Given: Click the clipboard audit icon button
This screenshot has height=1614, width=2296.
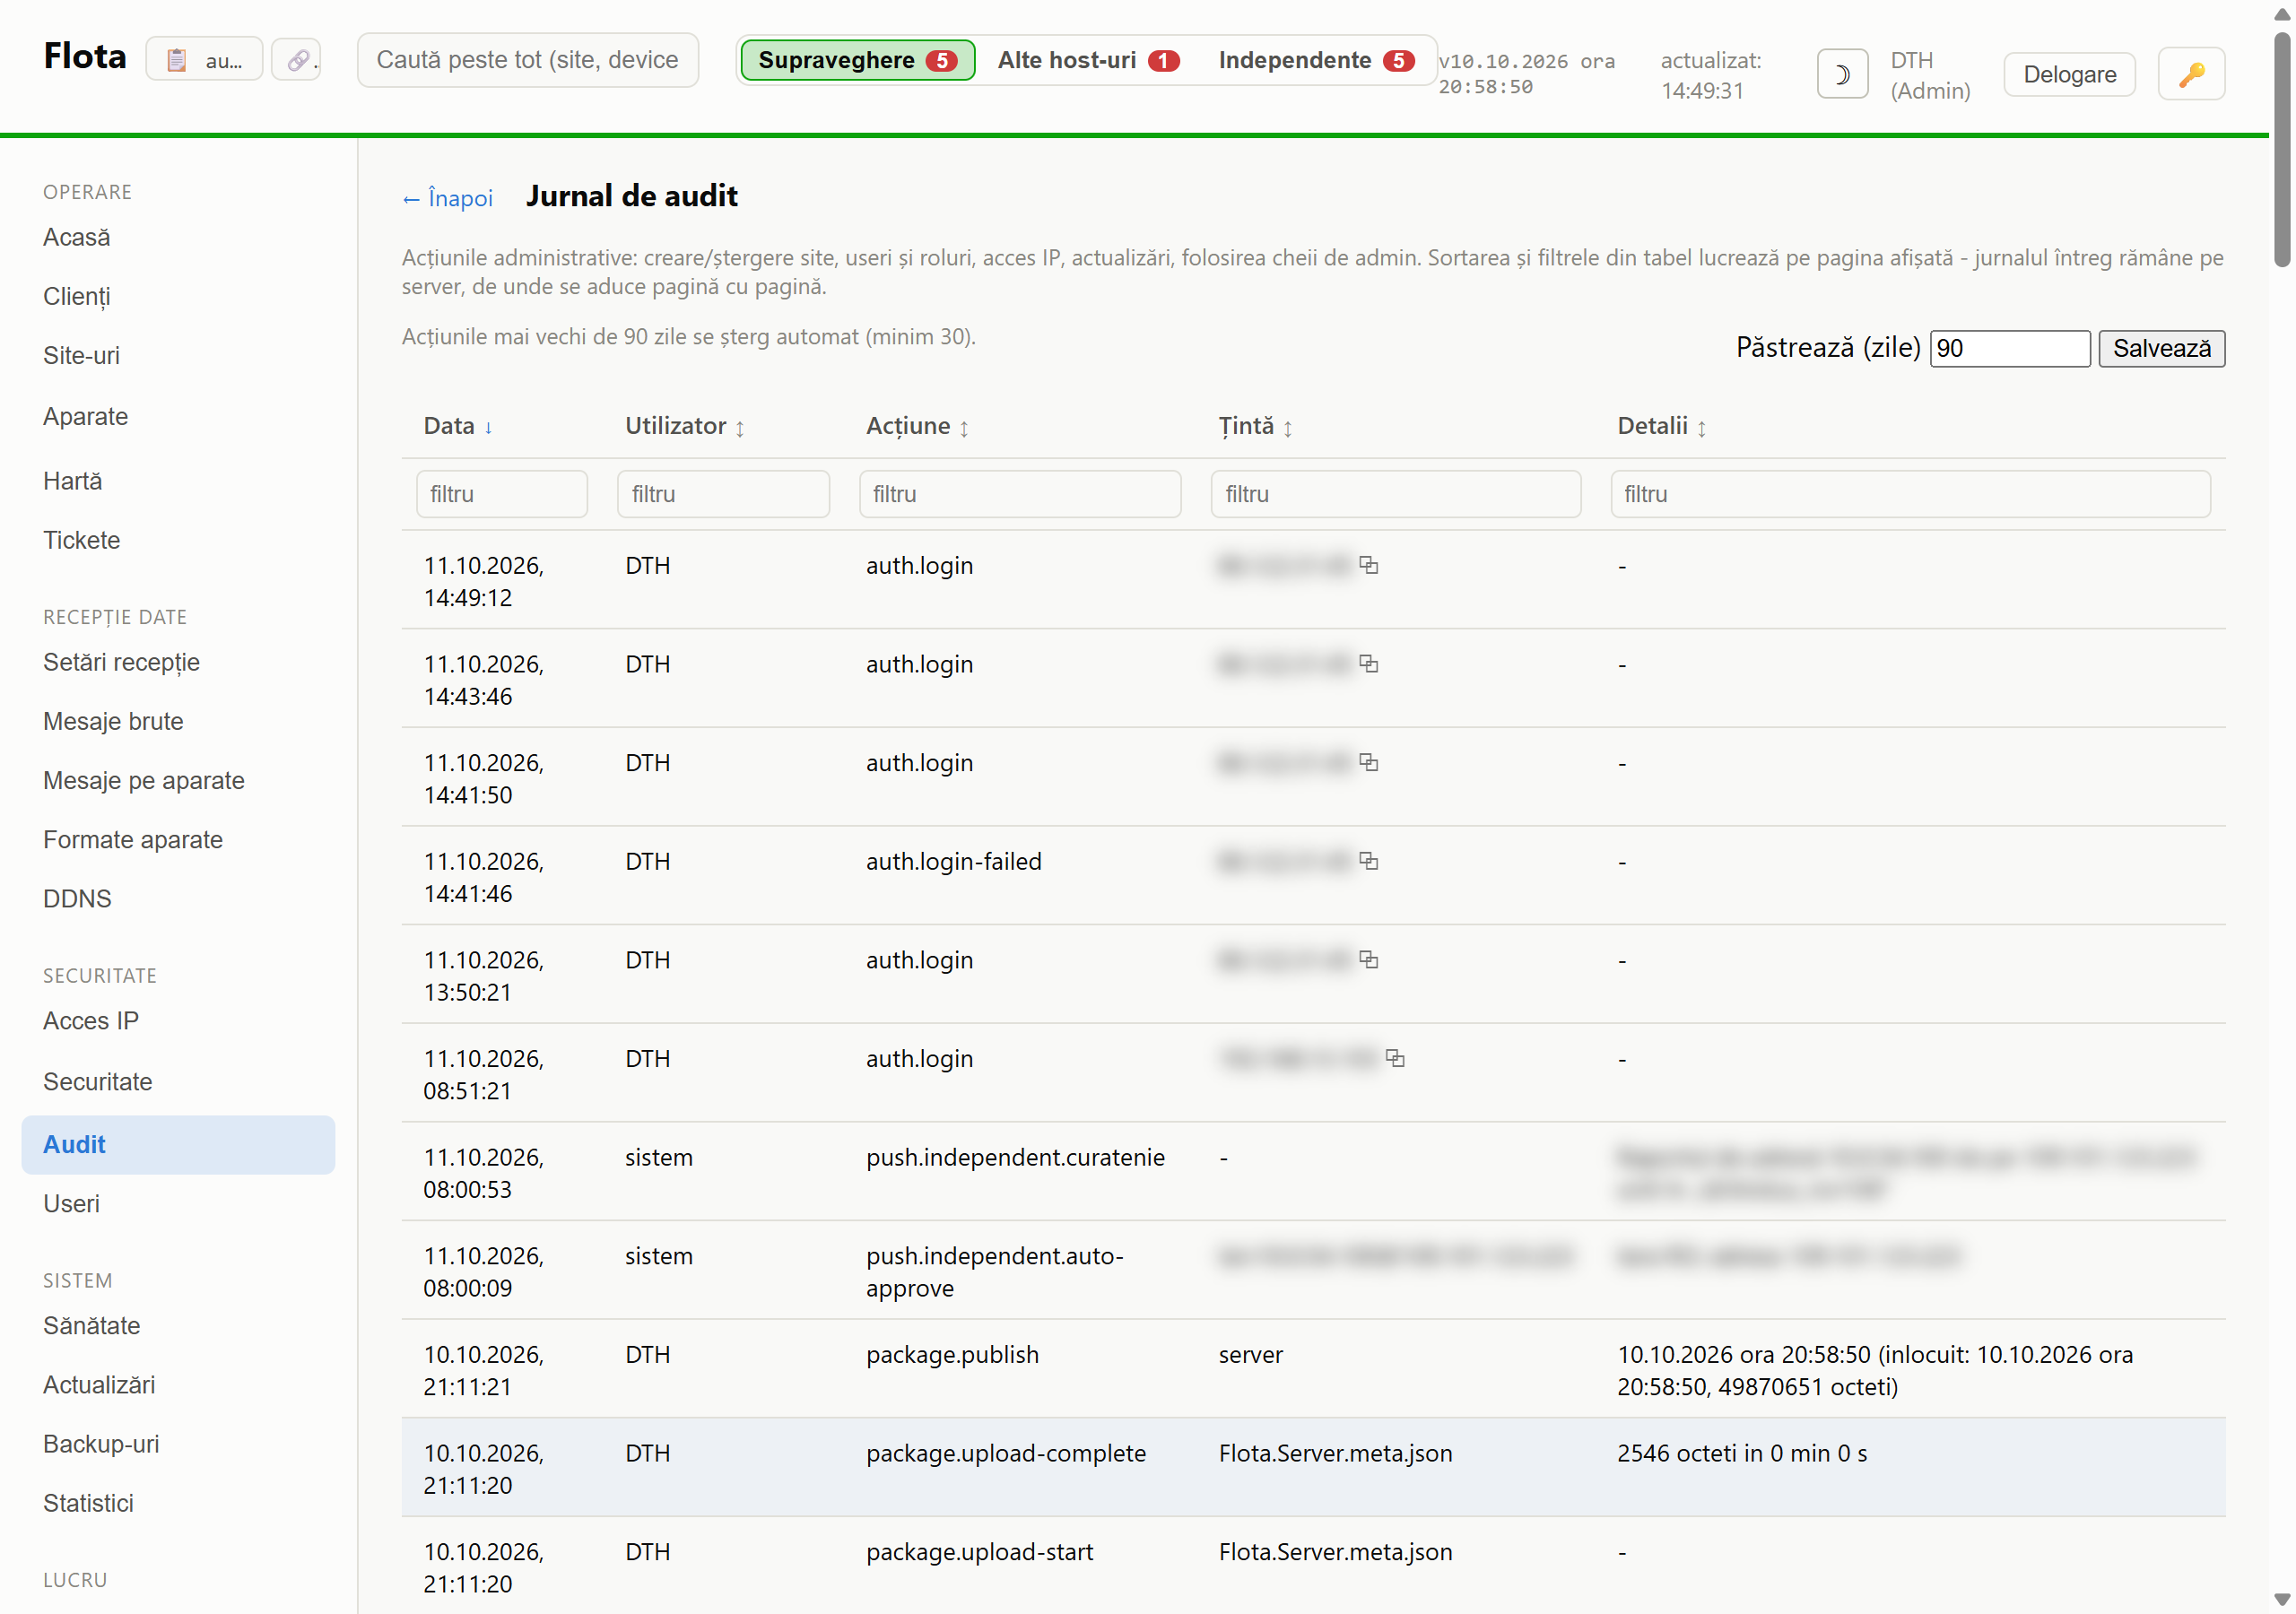Looking at the screenshot, I should point(204,60).
